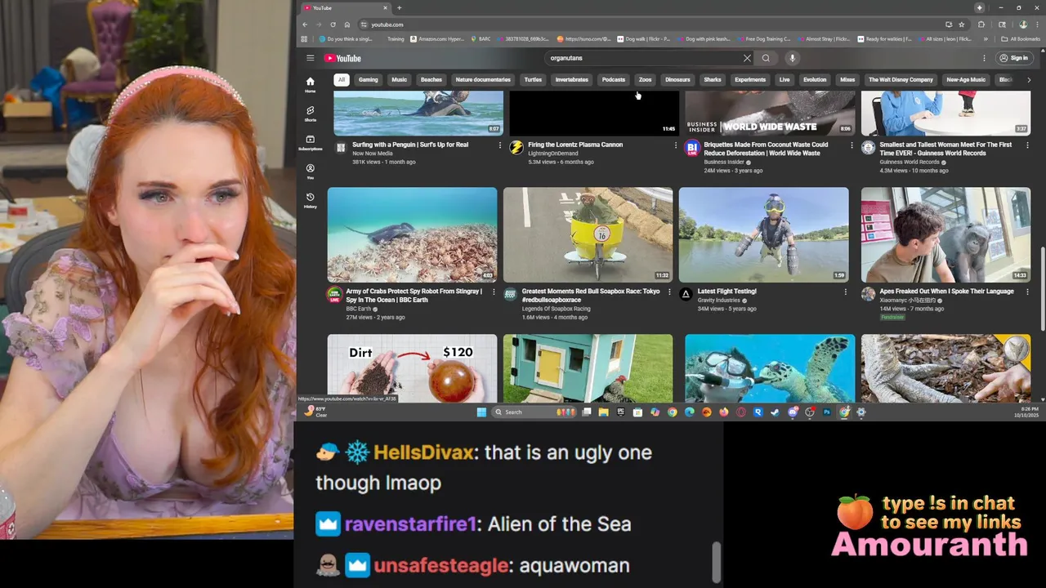Open the browser extensions puzzle icon

click(981, 24)
